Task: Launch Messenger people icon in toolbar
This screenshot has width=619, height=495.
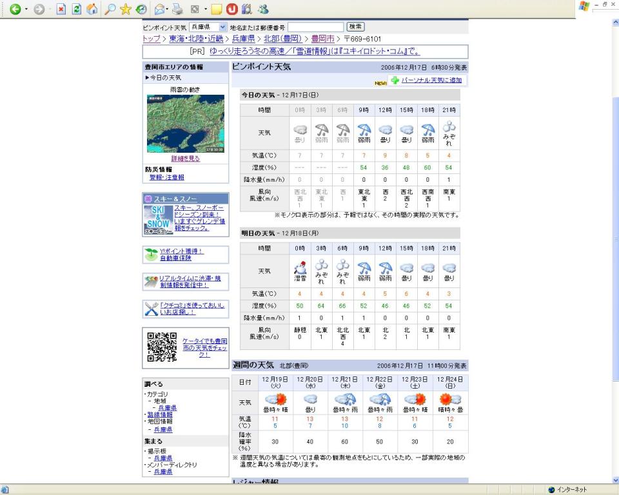Action: [263, 9]
